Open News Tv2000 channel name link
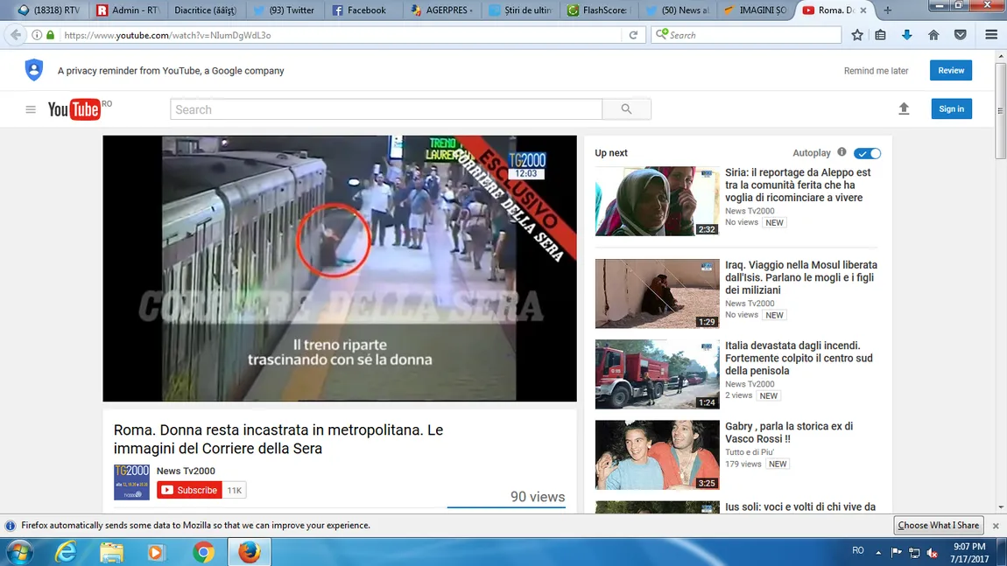Image resolution: width=1007 pixels, height=566 pixels. pyautogui.click(x=186, y=471)
